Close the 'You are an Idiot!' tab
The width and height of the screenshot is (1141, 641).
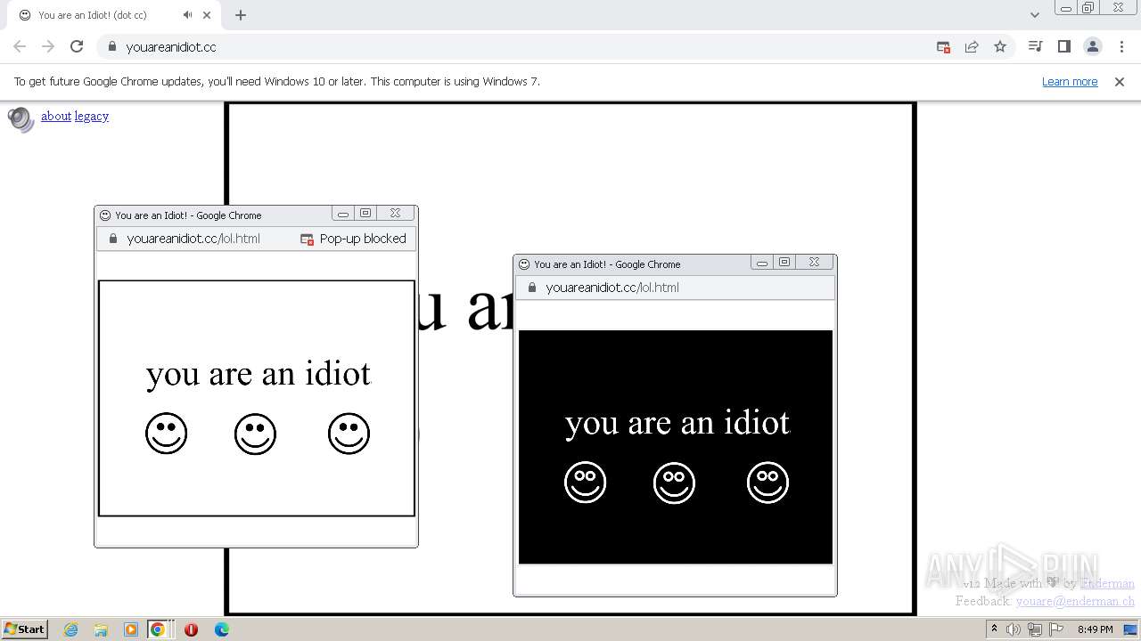[208, 14]
